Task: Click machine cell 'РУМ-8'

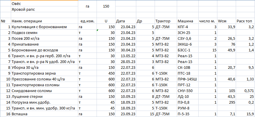Action: [188, 108]
